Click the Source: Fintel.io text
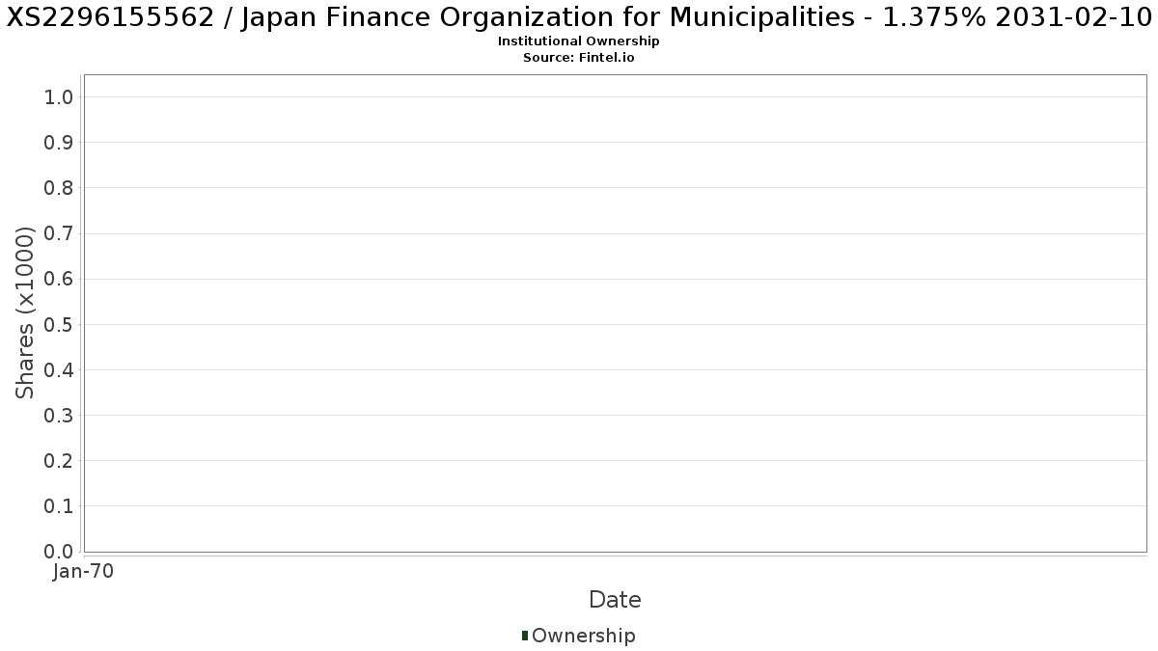The width and height of the screenshot is (1158, 651). pyautogui.click(x=578, y=57)
